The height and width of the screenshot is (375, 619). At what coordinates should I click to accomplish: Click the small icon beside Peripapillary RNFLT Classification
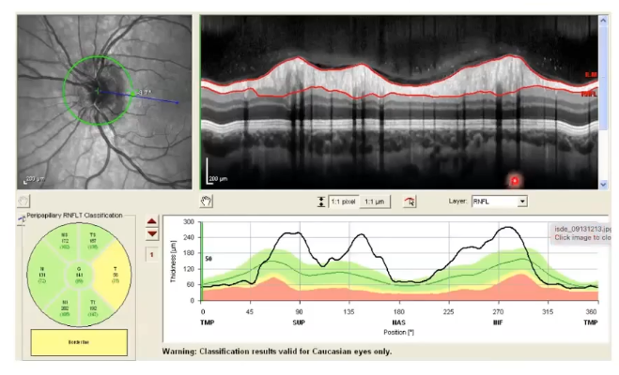[22, 219]
